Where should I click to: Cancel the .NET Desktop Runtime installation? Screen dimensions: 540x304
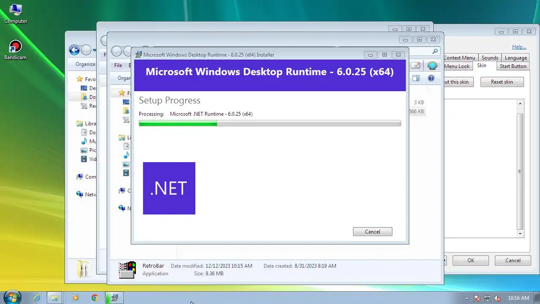pos(373,231)
